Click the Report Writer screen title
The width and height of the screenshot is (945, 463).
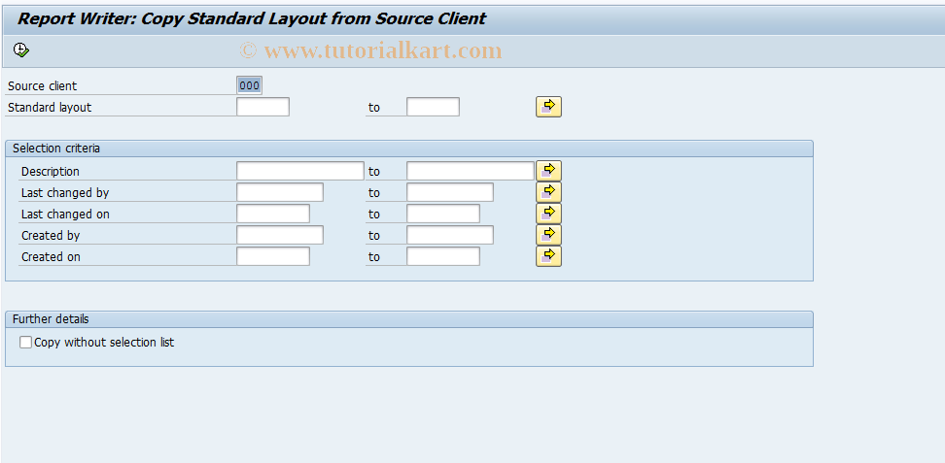tap(251, 18)
